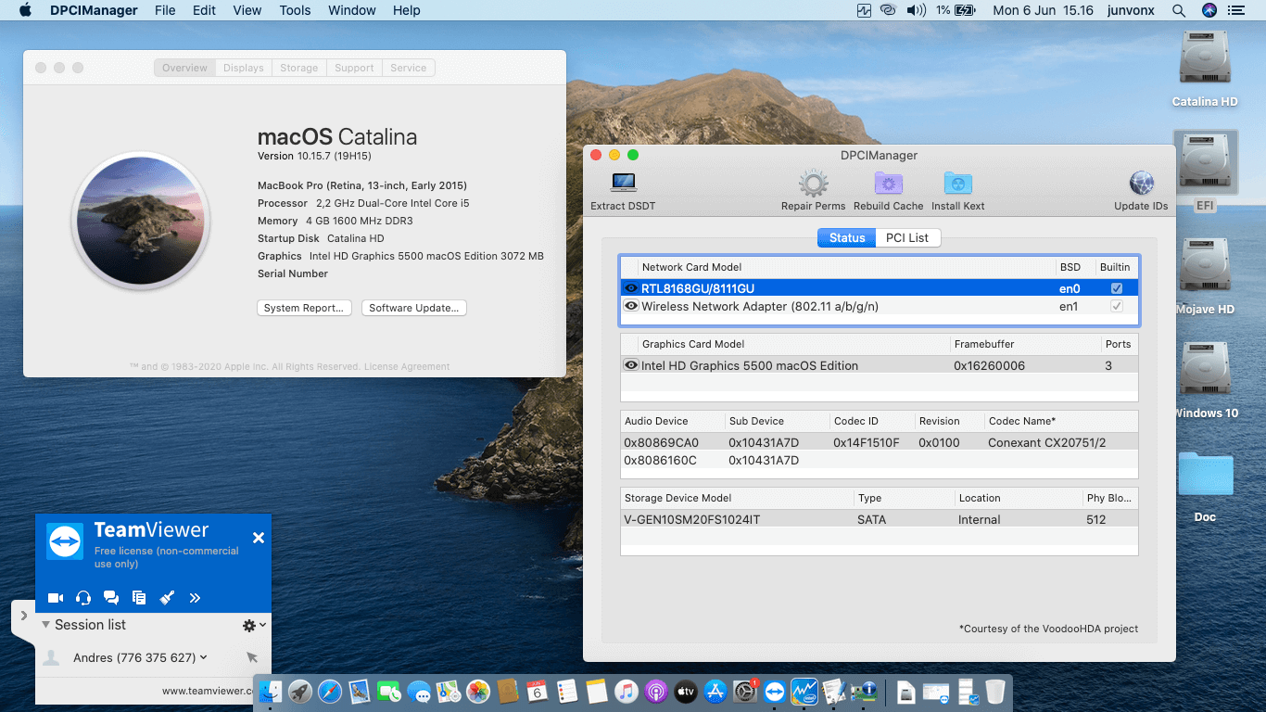Open the Catalina HD drive on desktop
Image resolution: width=1266 pixels, height=712 pixels.
click(x=1205, y=58)
